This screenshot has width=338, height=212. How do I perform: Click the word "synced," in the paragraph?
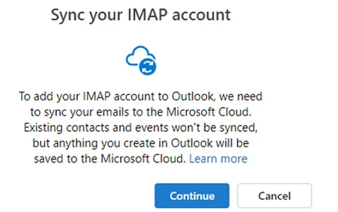(238, 128)
